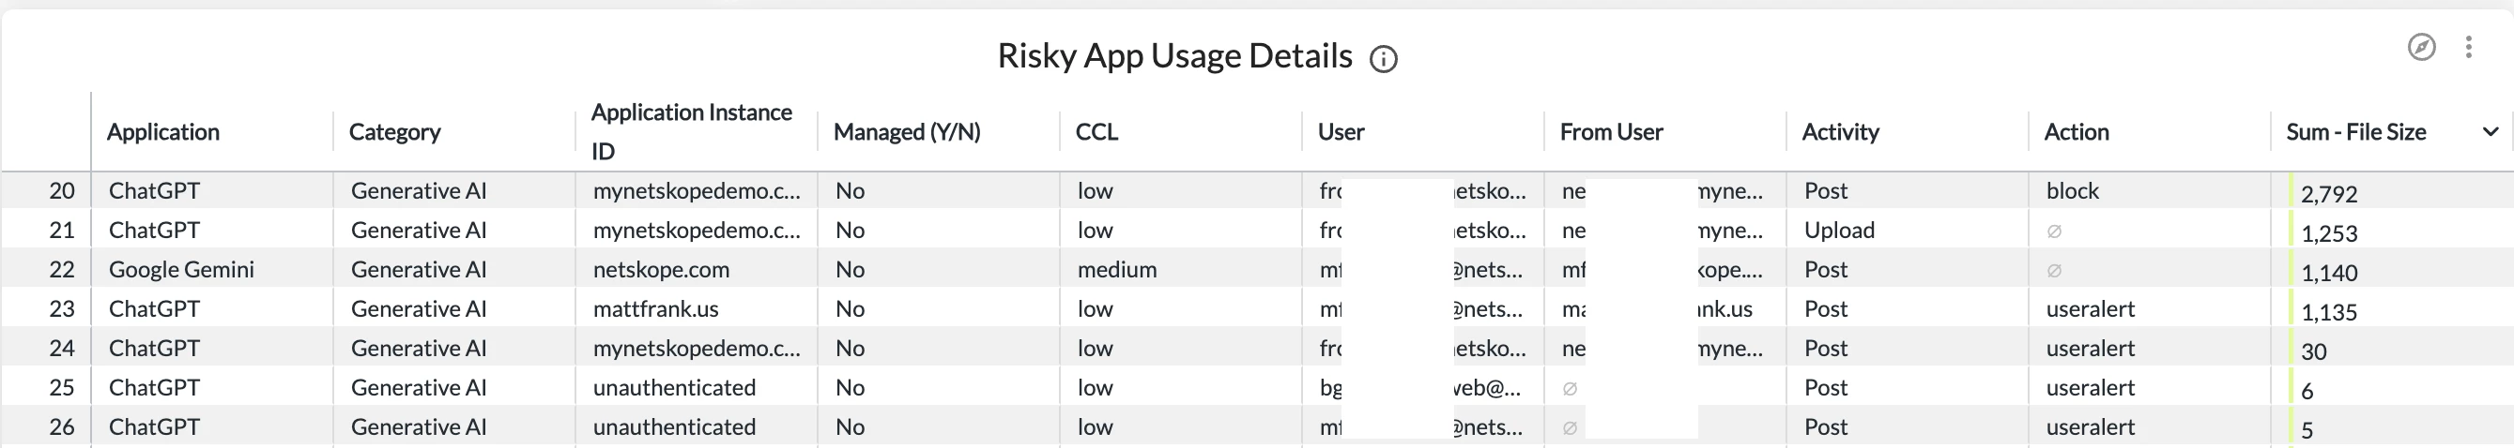Sort by CCL column header
Viewport: 2514px width, 448px height.
(1096, 131)
